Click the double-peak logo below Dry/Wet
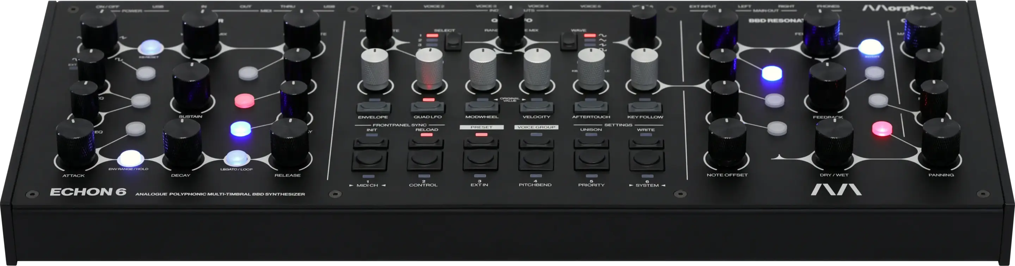 836,190
